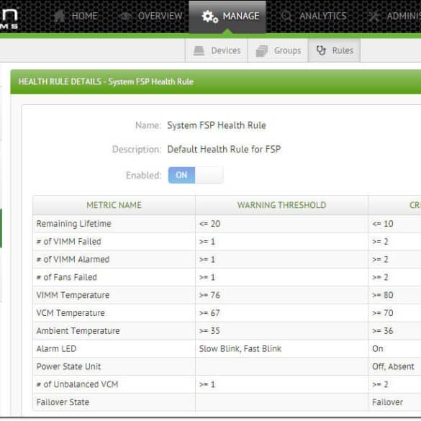Switch to the Devices tab

coord(217,50)
